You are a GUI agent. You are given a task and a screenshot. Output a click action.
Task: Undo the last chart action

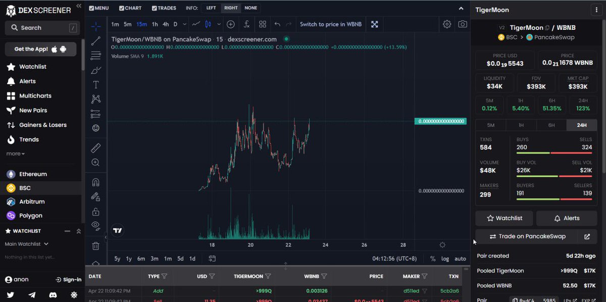[277, 24]
